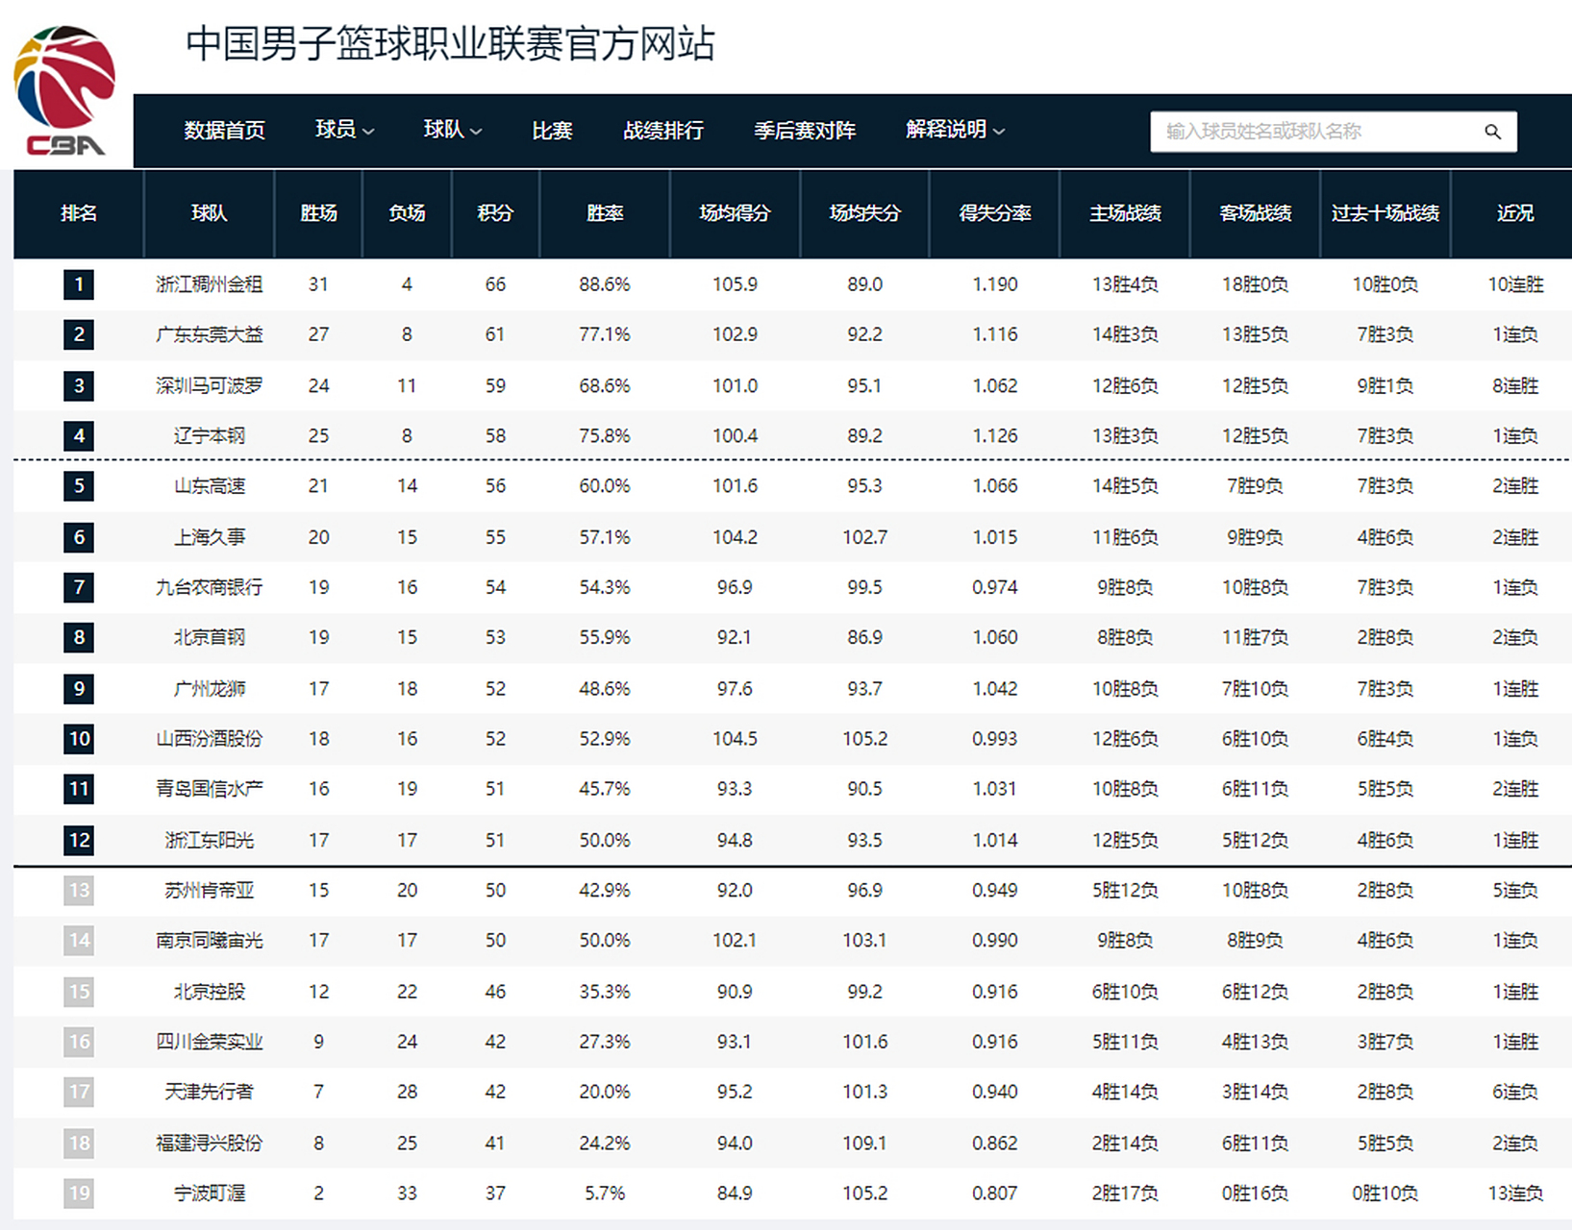Go to 战绩排行 standings page
Screen dimensions: 1572x1230
[x=663, y=130]
